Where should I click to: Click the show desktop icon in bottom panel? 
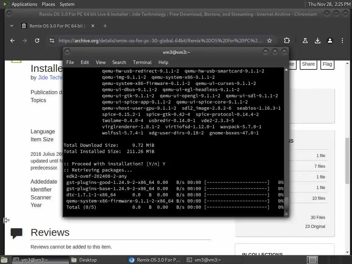[4, 260]
